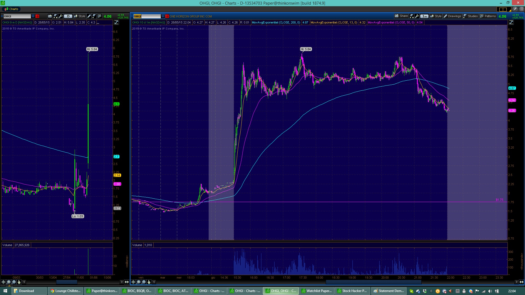
Task: Click the left chart's time scrollbar thumb
Action: tap(66, 282)
